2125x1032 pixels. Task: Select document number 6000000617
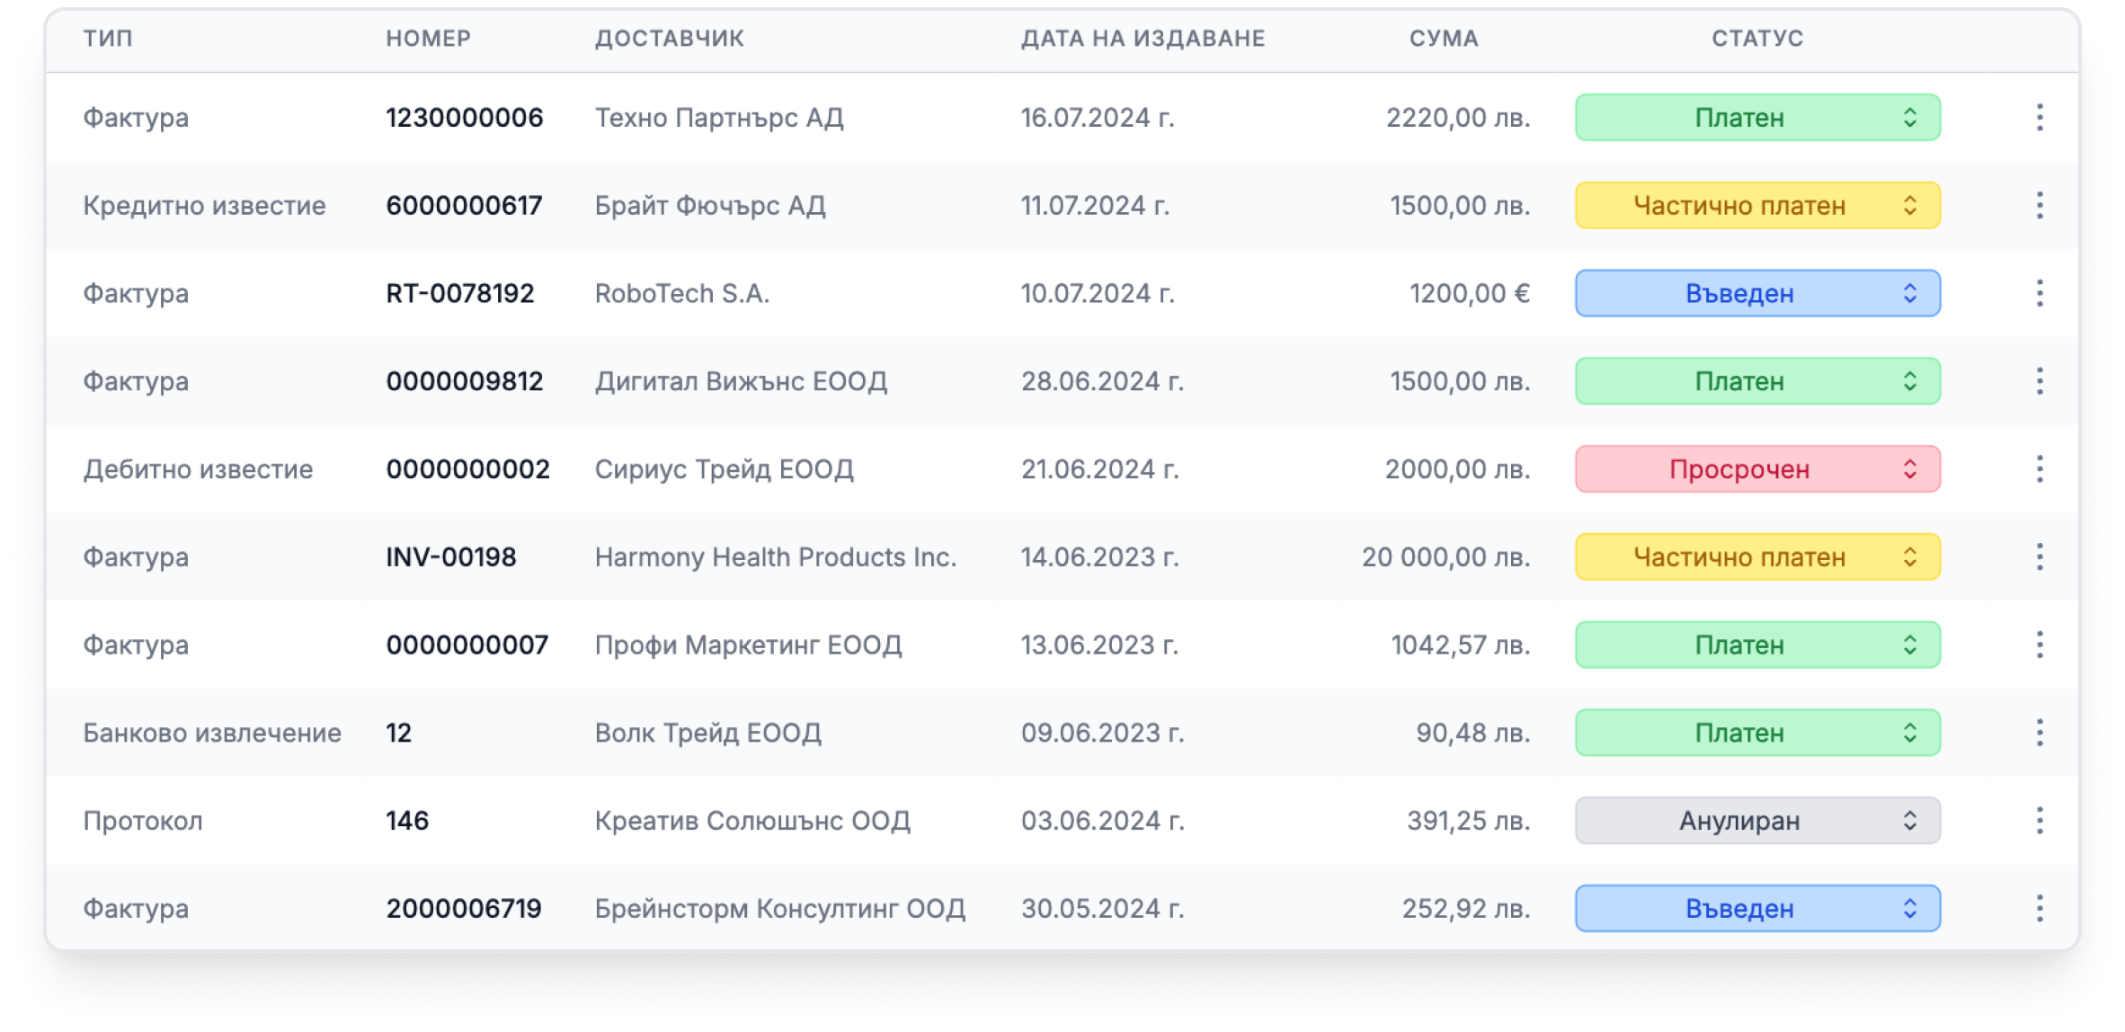464,206
